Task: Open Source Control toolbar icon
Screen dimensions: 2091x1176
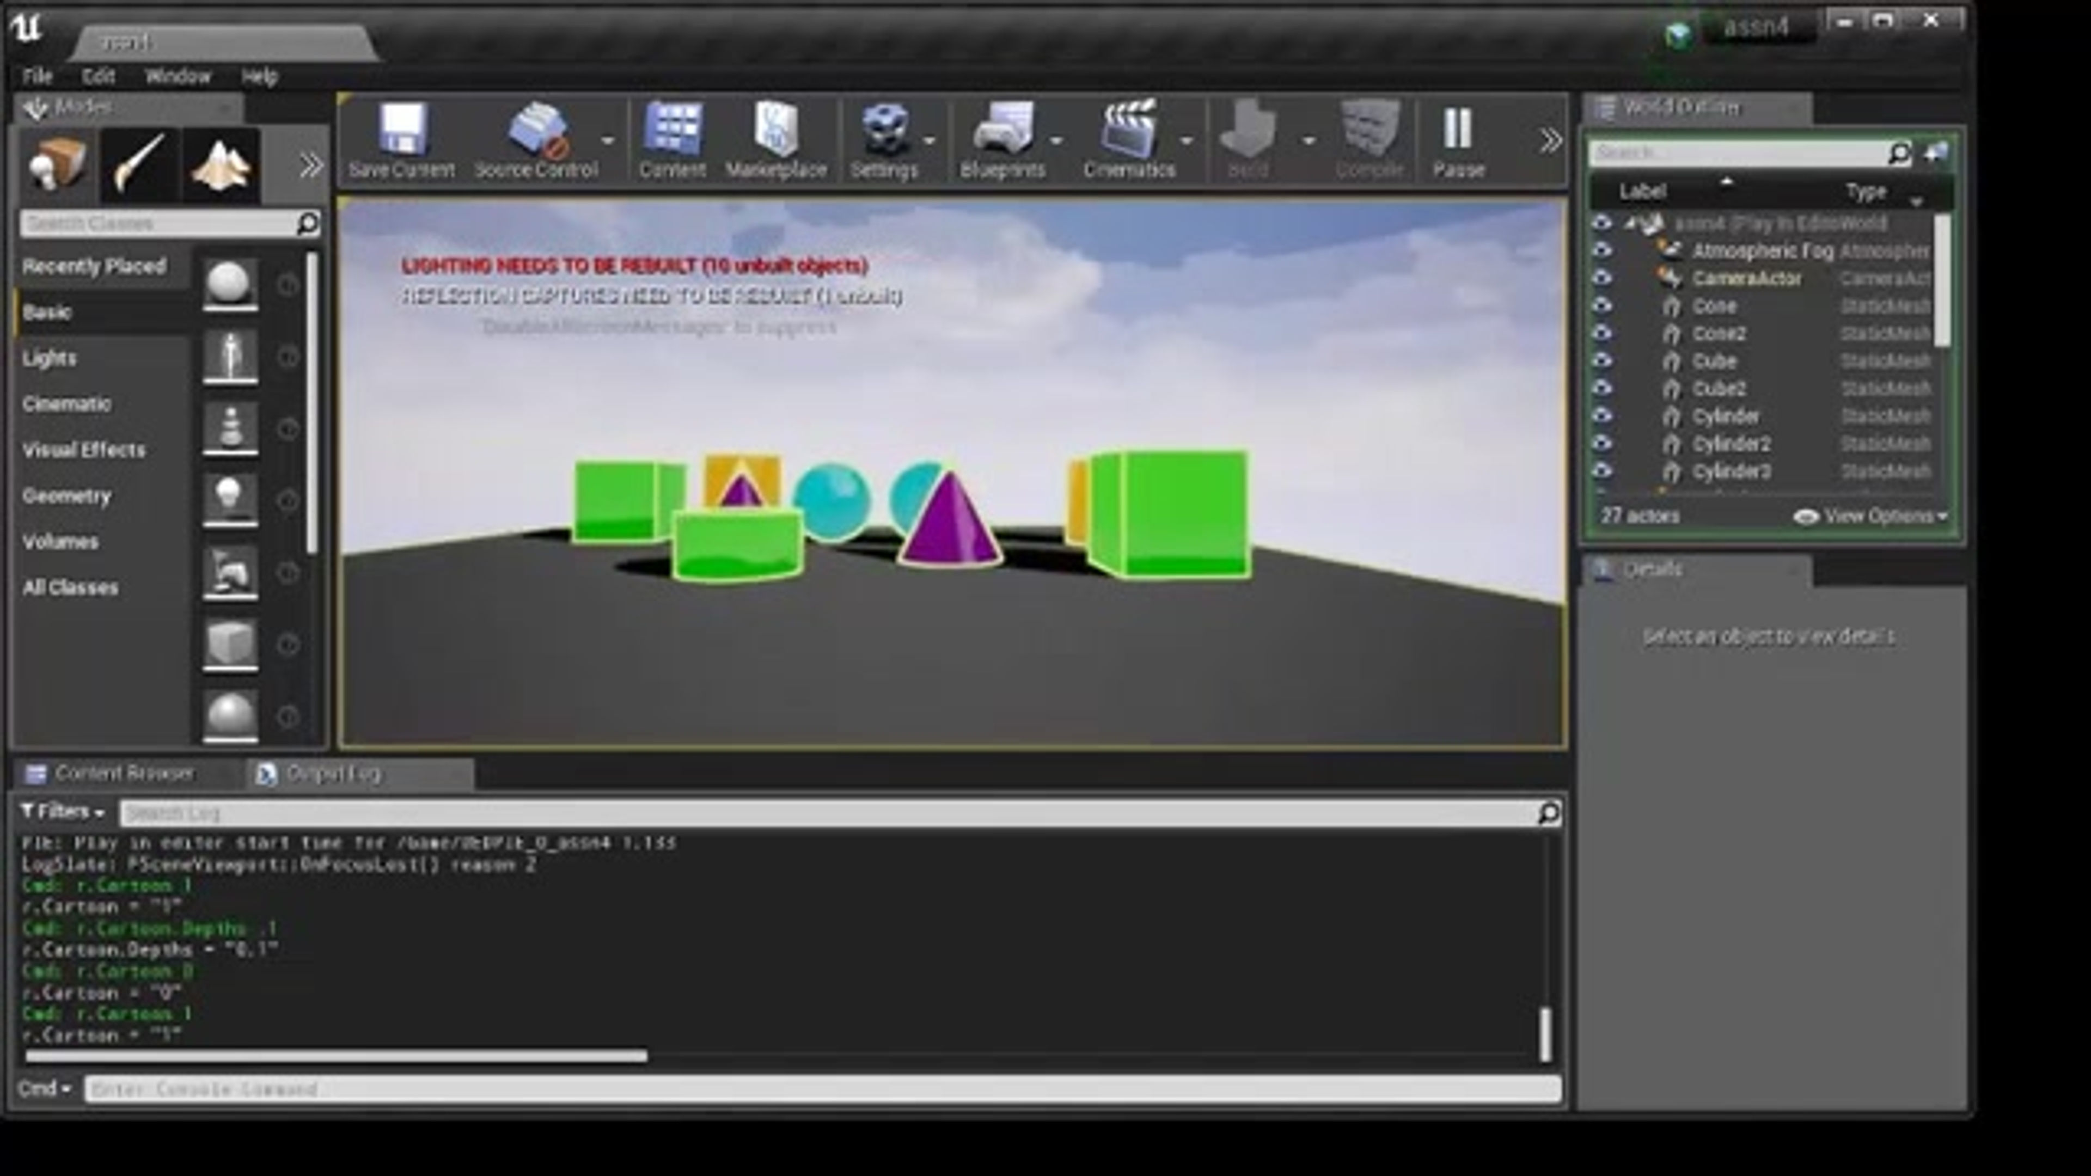Action: tap(537, 130)
